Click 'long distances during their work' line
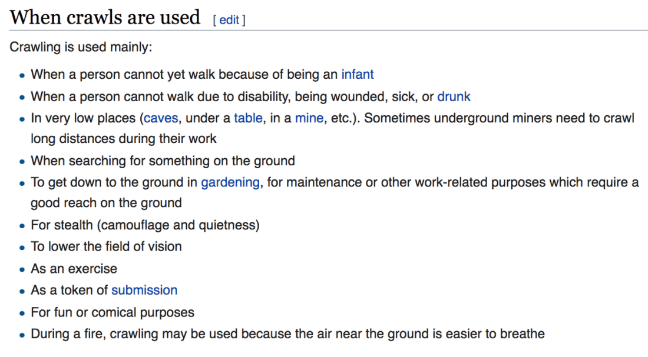Screen dimensions: 648x357 [124, 139]
